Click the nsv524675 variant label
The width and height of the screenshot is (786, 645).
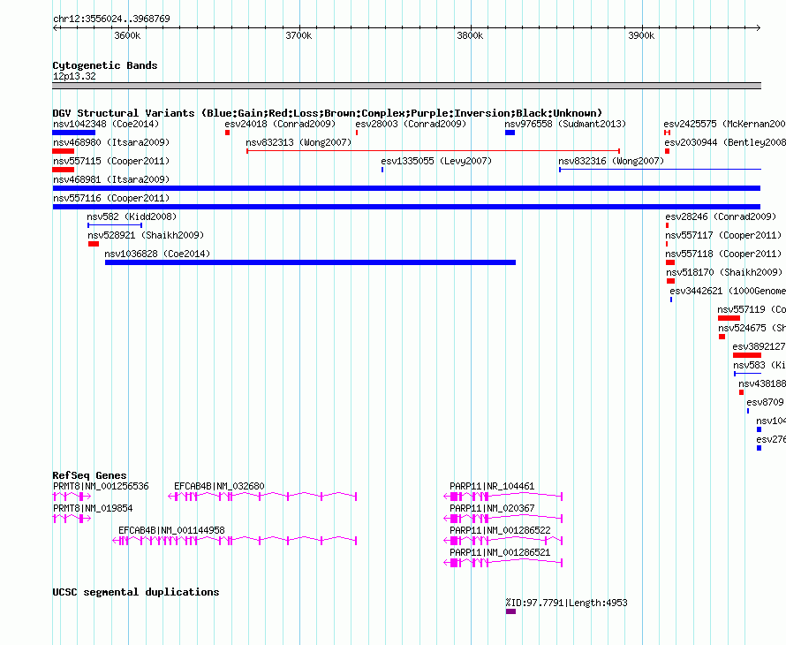[752, 328]
